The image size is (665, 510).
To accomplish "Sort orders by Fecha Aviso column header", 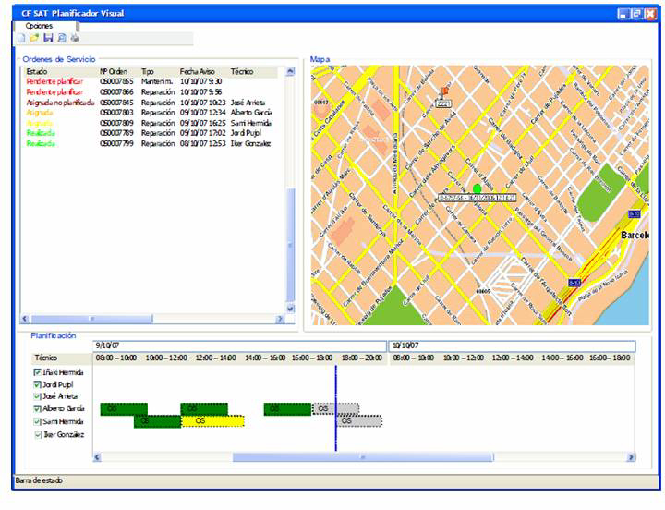I will (x=197, y=71).
